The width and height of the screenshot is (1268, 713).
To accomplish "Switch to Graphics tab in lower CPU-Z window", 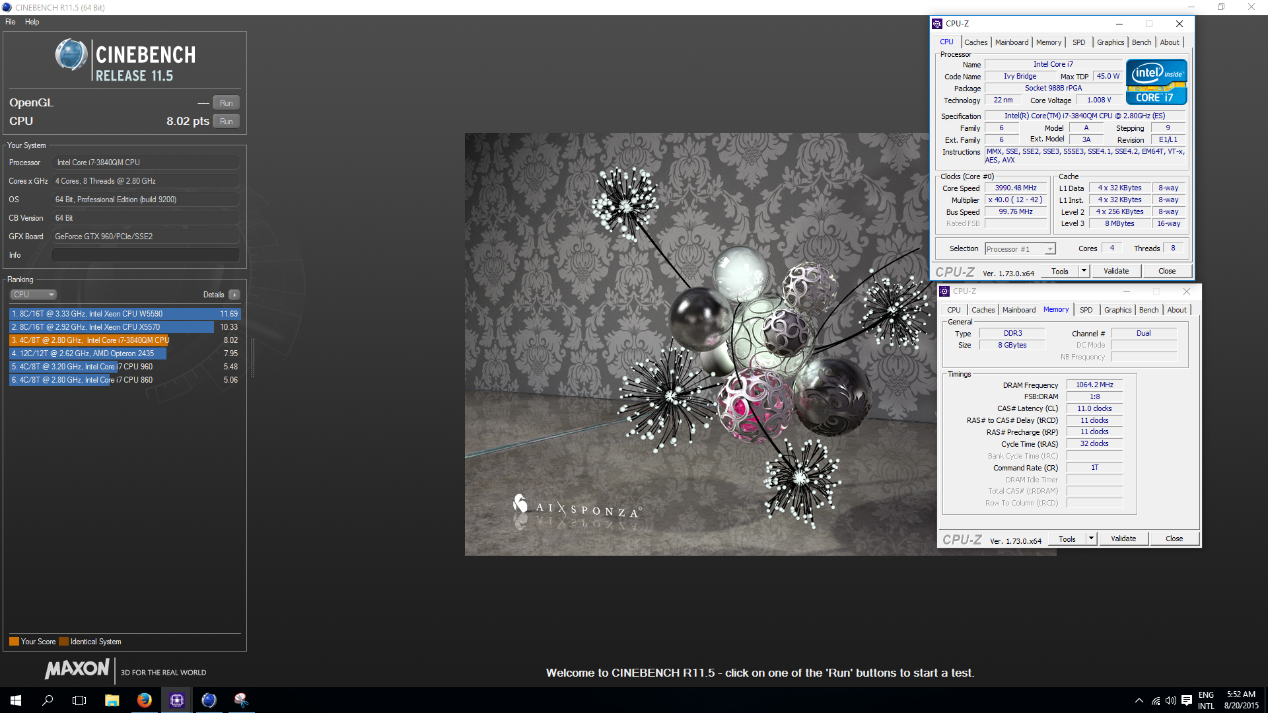I will 1118,310.
